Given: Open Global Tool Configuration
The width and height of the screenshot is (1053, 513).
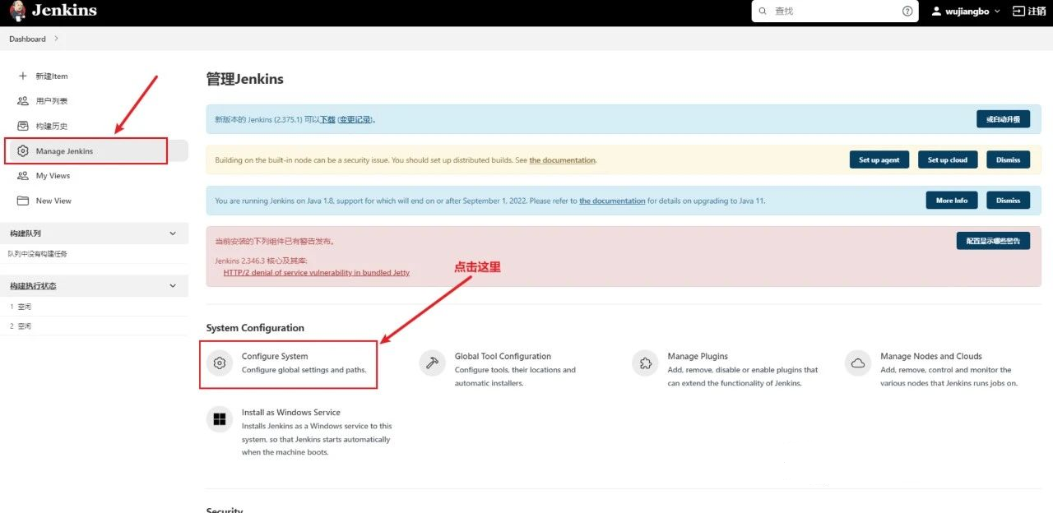Looking at the screenshot, I should 503,356.
